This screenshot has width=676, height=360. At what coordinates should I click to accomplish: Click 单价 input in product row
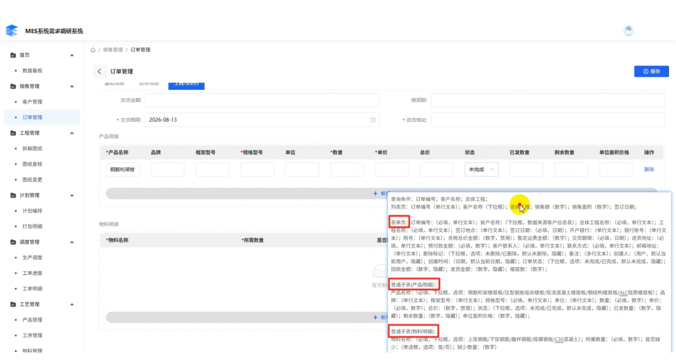pos(392,169)
